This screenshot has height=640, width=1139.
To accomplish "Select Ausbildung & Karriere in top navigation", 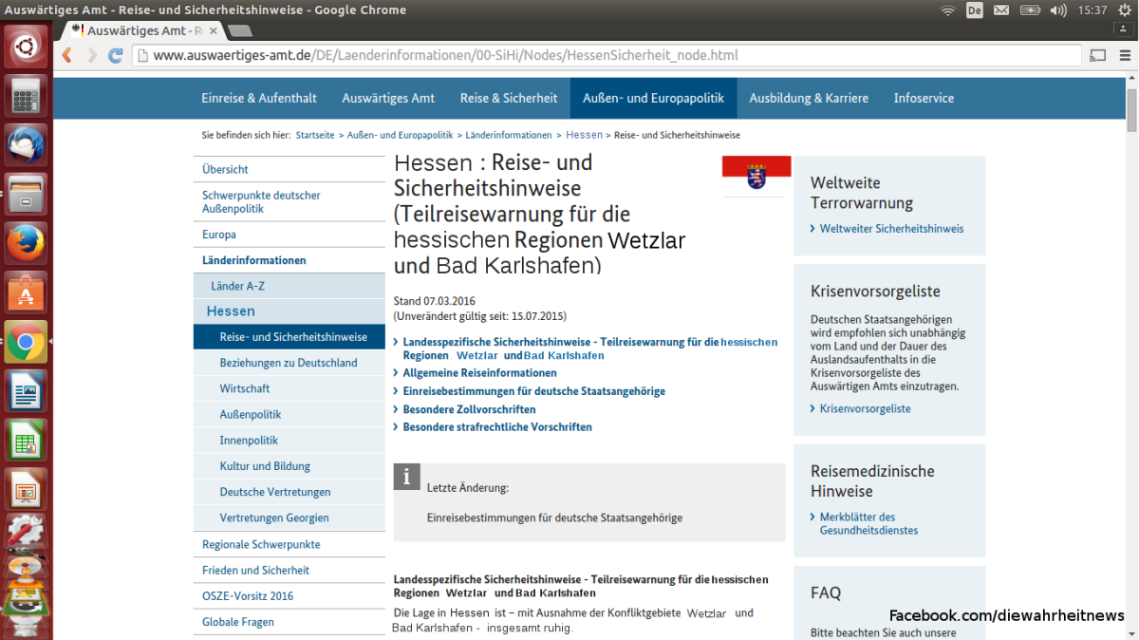I will (x=809, y=98).
